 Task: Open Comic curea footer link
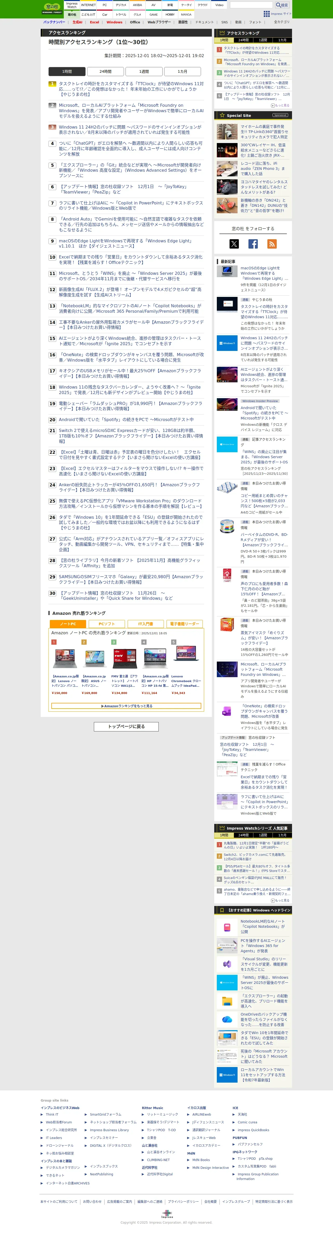click(247, 1122)
